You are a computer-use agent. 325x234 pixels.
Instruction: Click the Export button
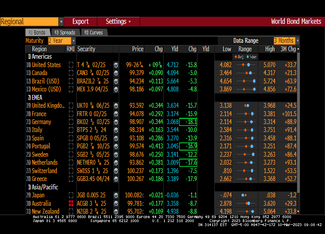click(80, 22)
